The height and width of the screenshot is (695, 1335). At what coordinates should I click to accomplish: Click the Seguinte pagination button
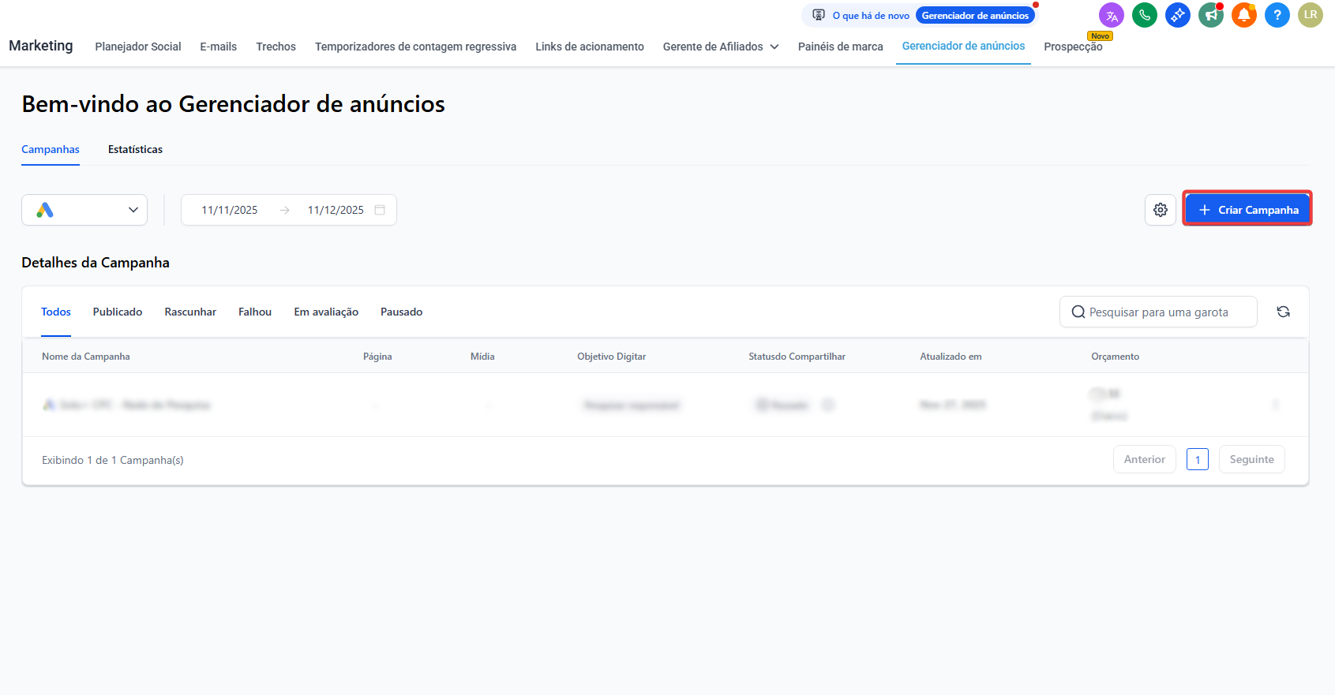click(1251, 459)
